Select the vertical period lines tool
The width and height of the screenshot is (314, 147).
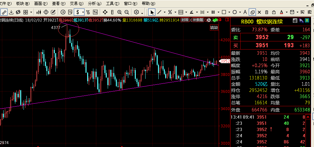[181, 12]
